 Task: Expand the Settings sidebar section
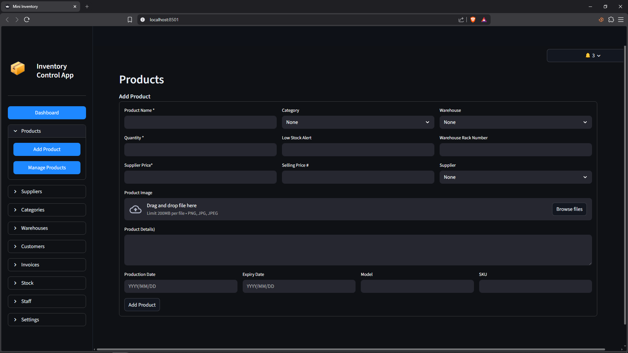[47, 320]
